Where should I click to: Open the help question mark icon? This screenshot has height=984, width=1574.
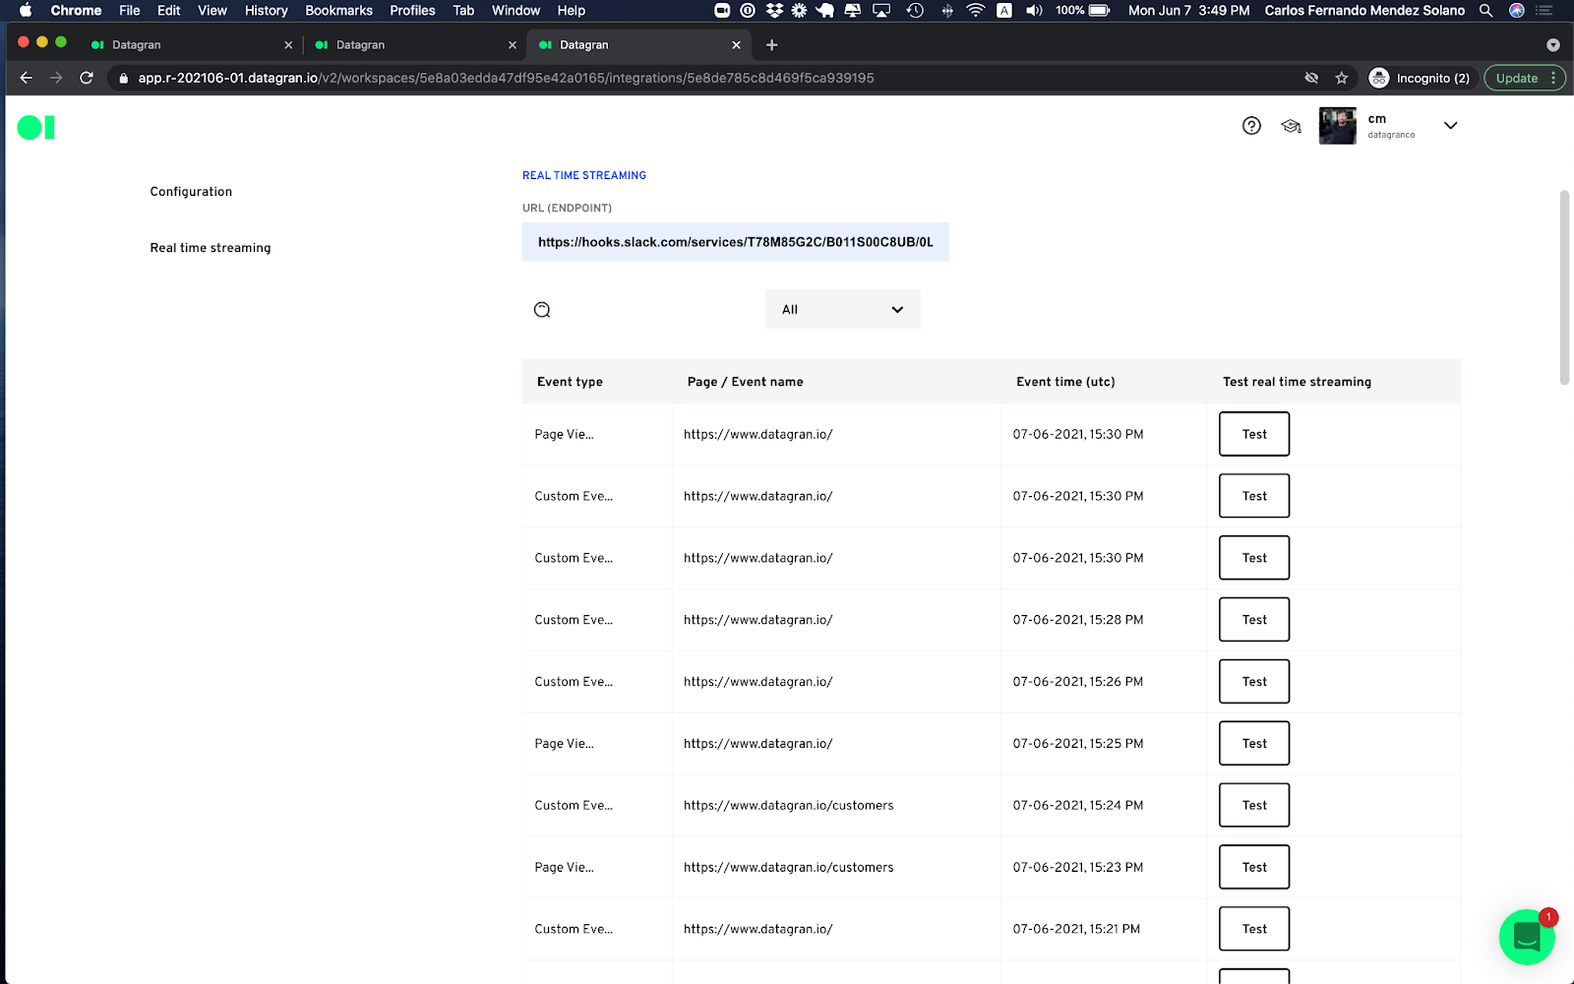[x=1251, y=126]
